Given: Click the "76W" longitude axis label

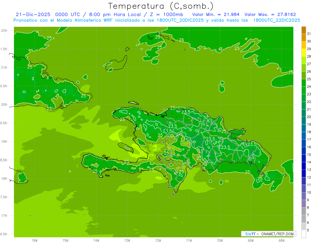Looking at the screenshot, I should click(34, 241).
